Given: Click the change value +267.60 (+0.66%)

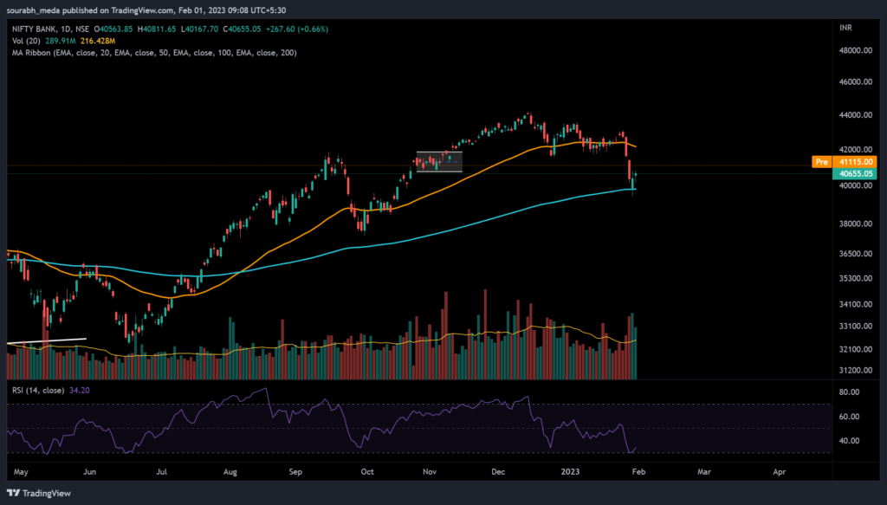Looking at the screenshot, I should tap(296, 29).
